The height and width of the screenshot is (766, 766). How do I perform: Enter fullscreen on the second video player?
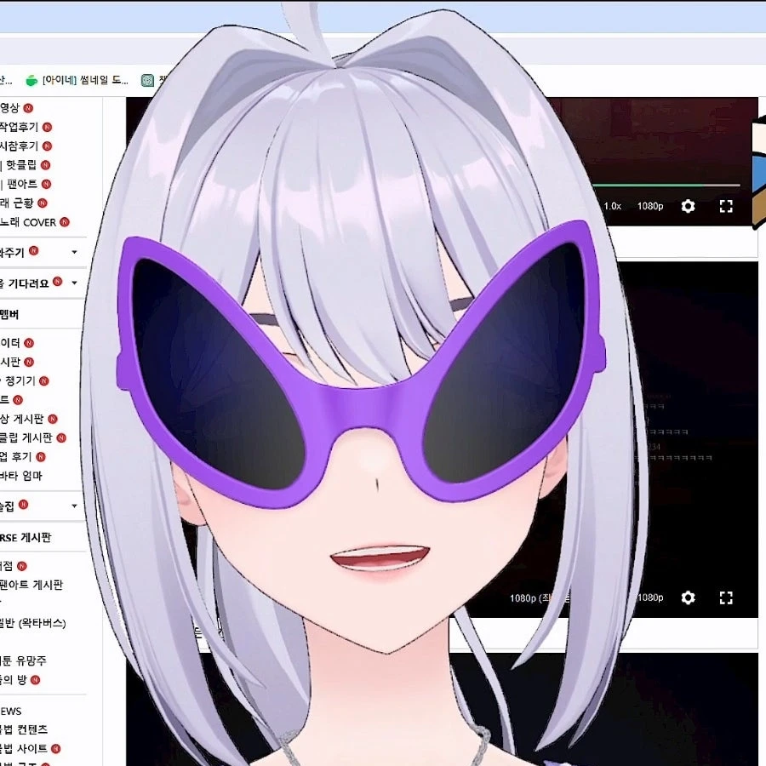pos(726,597)
